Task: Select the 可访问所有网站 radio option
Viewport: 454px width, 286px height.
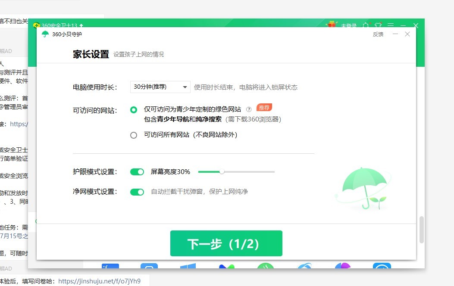Action: pyautogui.click(x=133, y=135)
